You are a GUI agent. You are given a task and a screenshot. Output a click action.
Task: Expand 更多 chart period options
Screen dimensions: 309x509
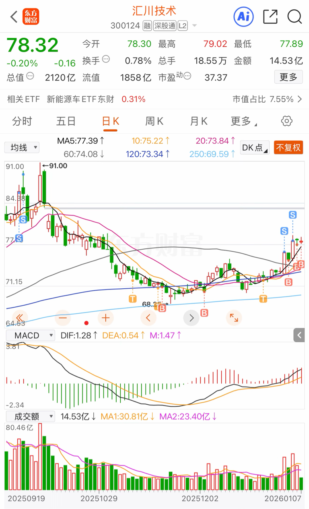[x=244, y=121]
